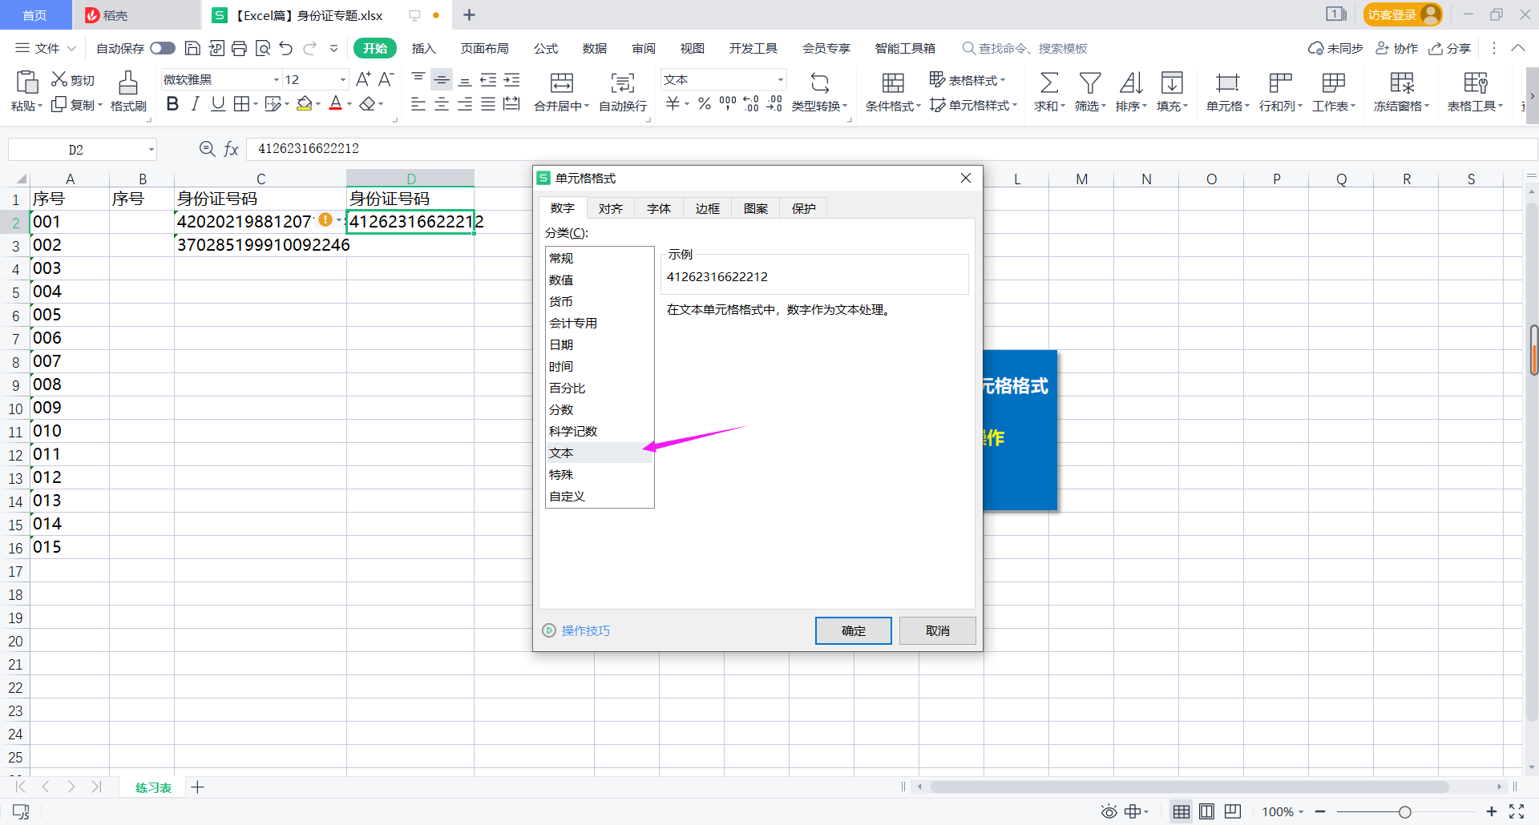Click the 剪切 cut icon
The height and width of the screenshot is (825, 1539).
59,79
